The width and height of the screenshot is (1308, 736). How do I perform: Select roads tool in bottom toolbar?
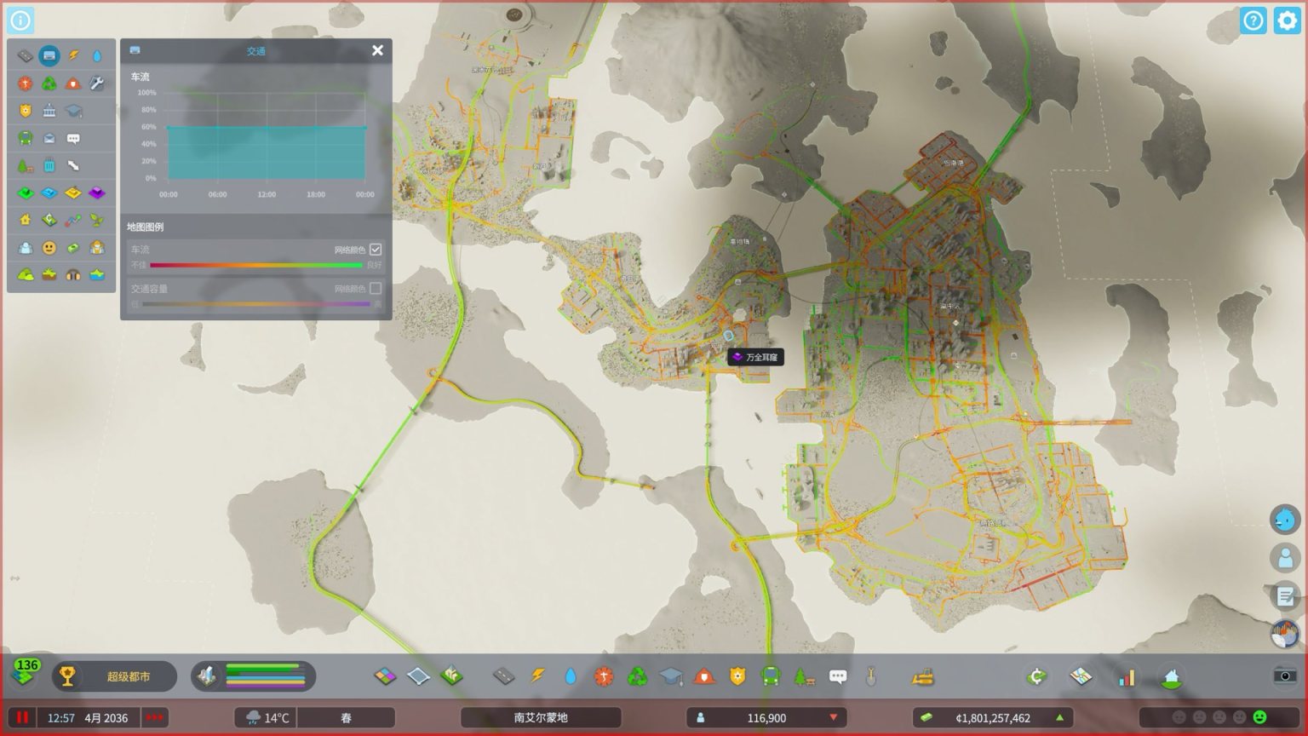click(x=504, y=676)
